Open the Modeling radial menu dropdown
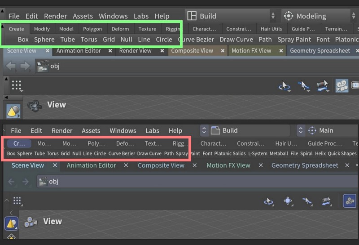This screenshot has width=359, height=245. click(354, 16)
